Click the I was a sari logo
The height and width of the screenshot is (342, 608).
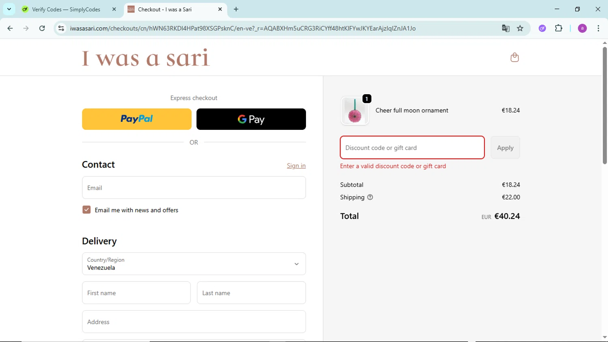(146, 57)
